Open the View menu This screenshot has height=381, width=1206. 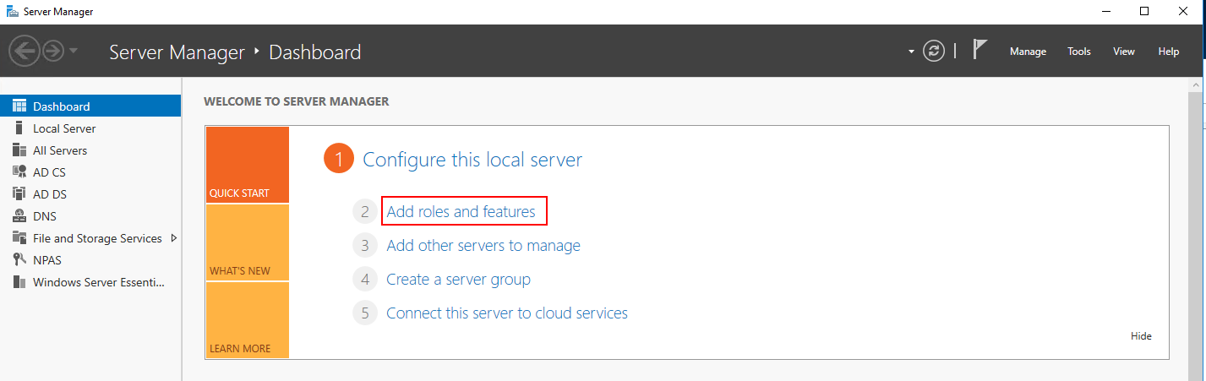[x=1124, y=52]
